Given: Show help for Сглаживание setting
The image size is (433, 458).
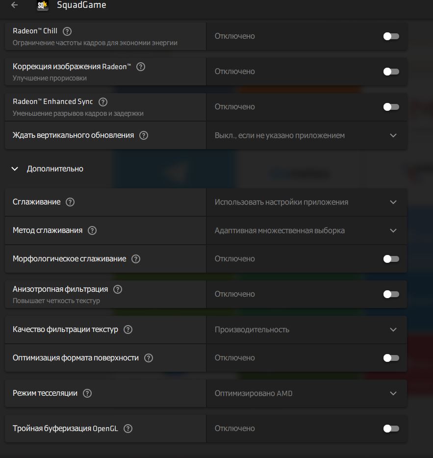Looking at the screenshot, I should (x=70, y=202).
